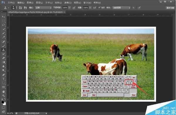
Task: Select the Rectangle shape tool
Action: click(4, 87)
